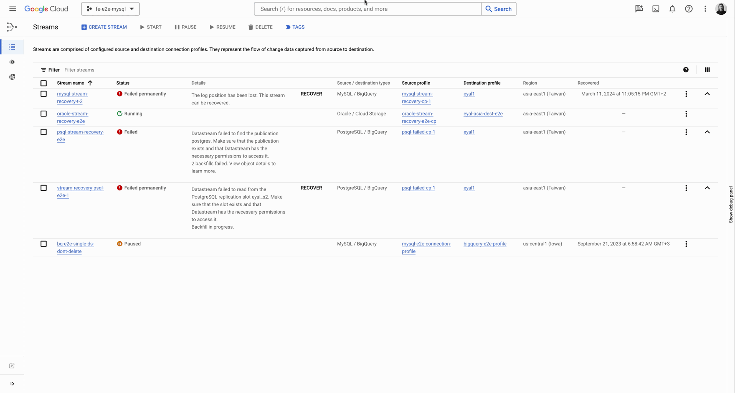Open the notifications bell
This screenshot has height=393, width=735.
coord(672,9)
